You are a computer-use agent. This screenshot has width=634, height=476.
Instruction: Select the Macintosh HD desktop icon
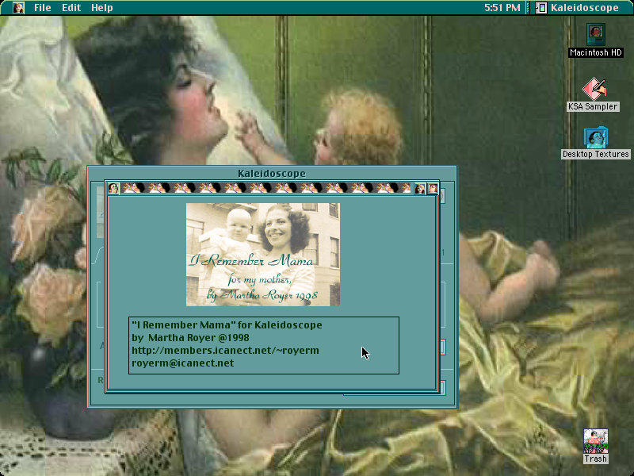coord(596,34)
